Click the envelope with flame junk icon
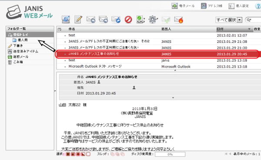This screenshot has width=261, height=160. [x=178, y=20]
